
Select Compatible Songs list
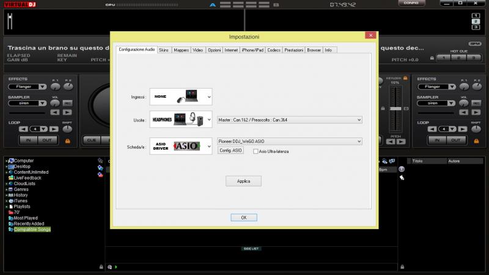[32, 230]
